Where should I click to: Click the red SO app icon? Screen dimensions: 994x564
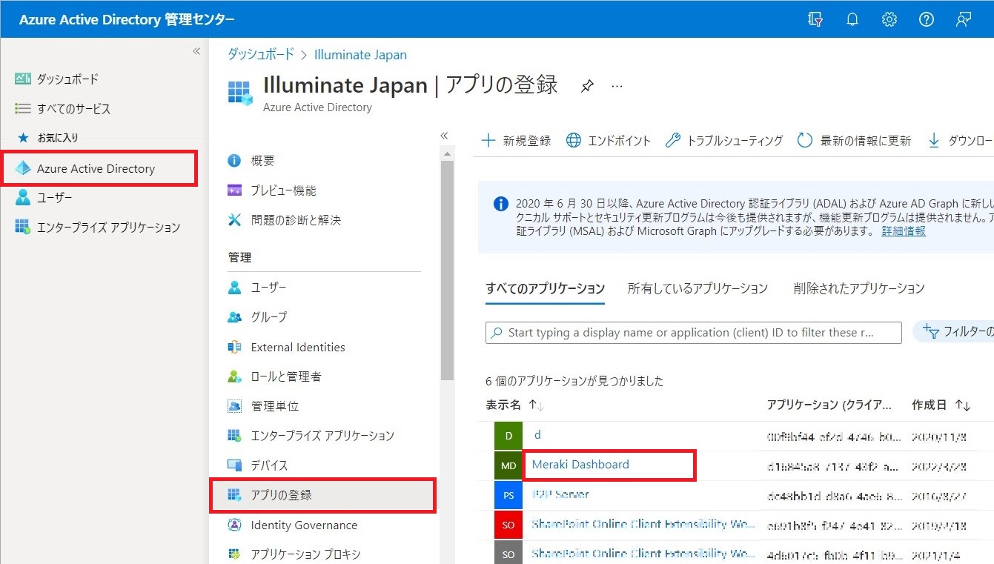coord(508,525)
